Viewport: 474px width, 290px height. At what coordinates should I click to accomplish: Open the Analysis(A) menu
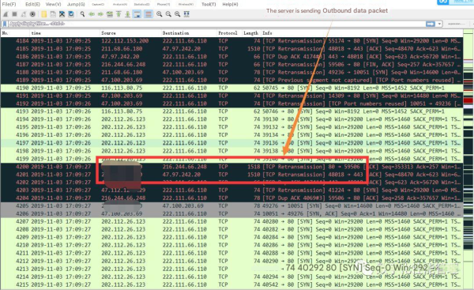(120, 4)
